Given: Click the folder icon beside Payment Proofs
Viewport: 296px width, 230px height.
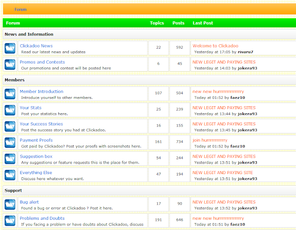Looking at the screenshot, I should (x=10, y=143).
